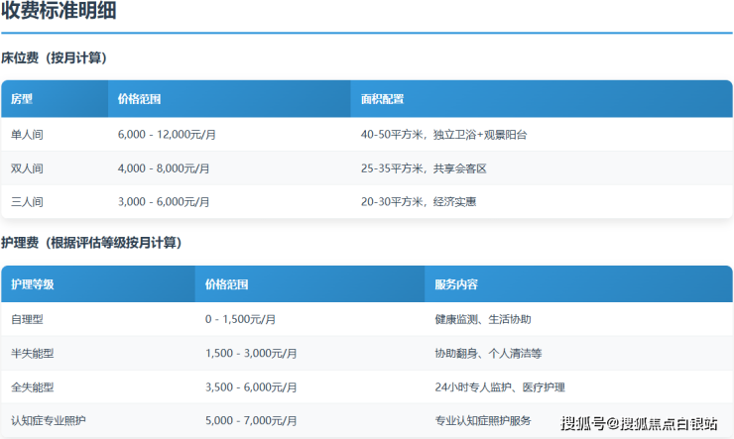Select the 全失能型 care level row
Viewport: 734px width, 439px height.
[33, 386]
